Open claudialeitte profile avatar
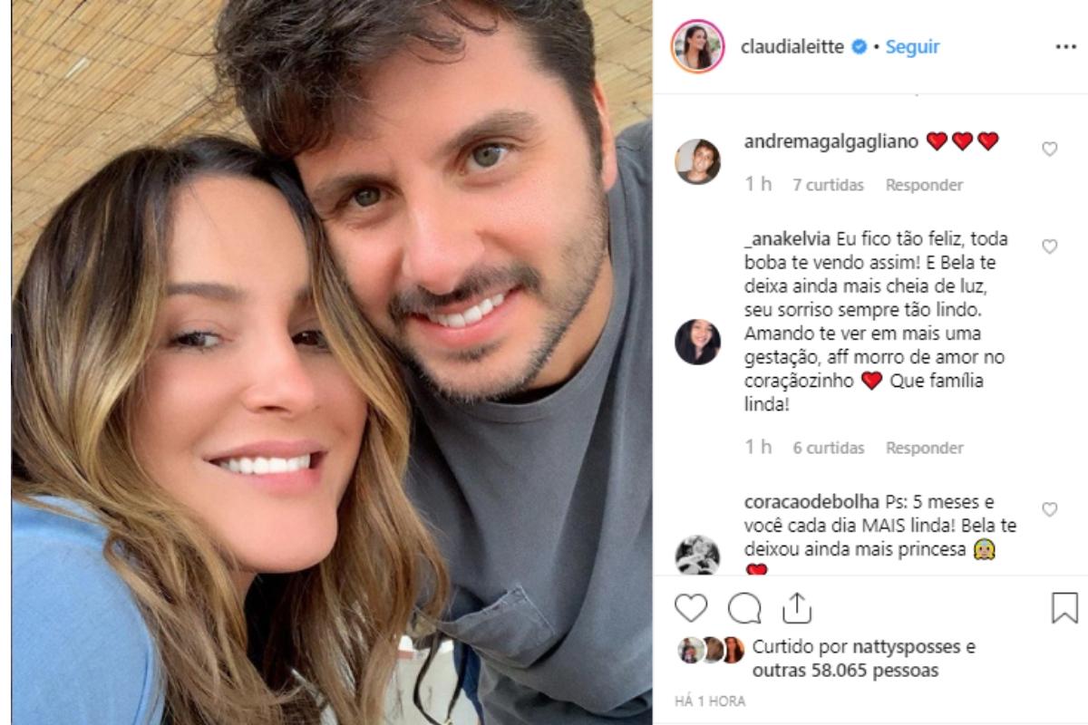The height and width of the screenshot is (725, 1088). click(698, 46)
